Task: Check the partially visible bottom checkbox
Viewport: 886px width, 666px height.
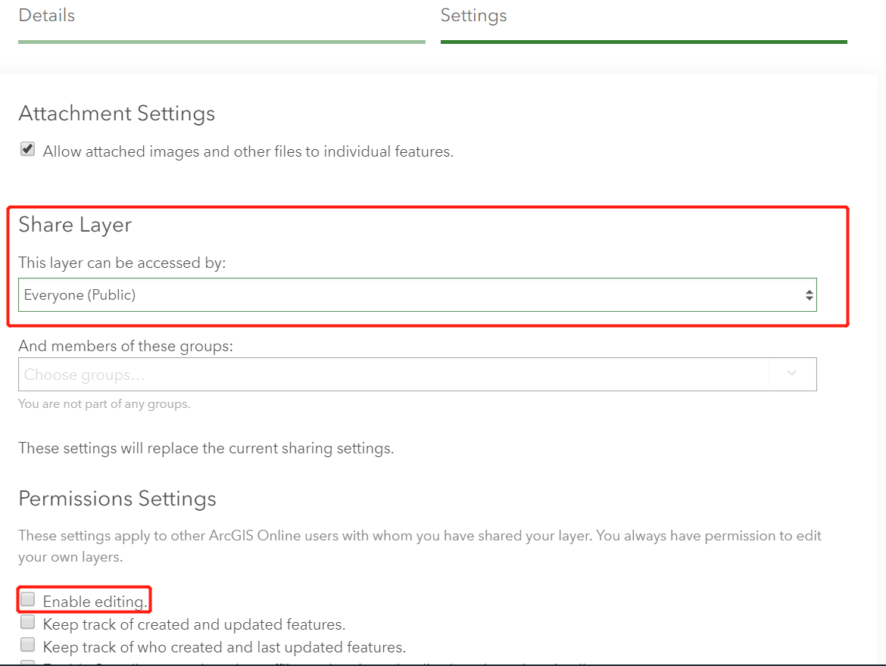Action: (27, 662)
